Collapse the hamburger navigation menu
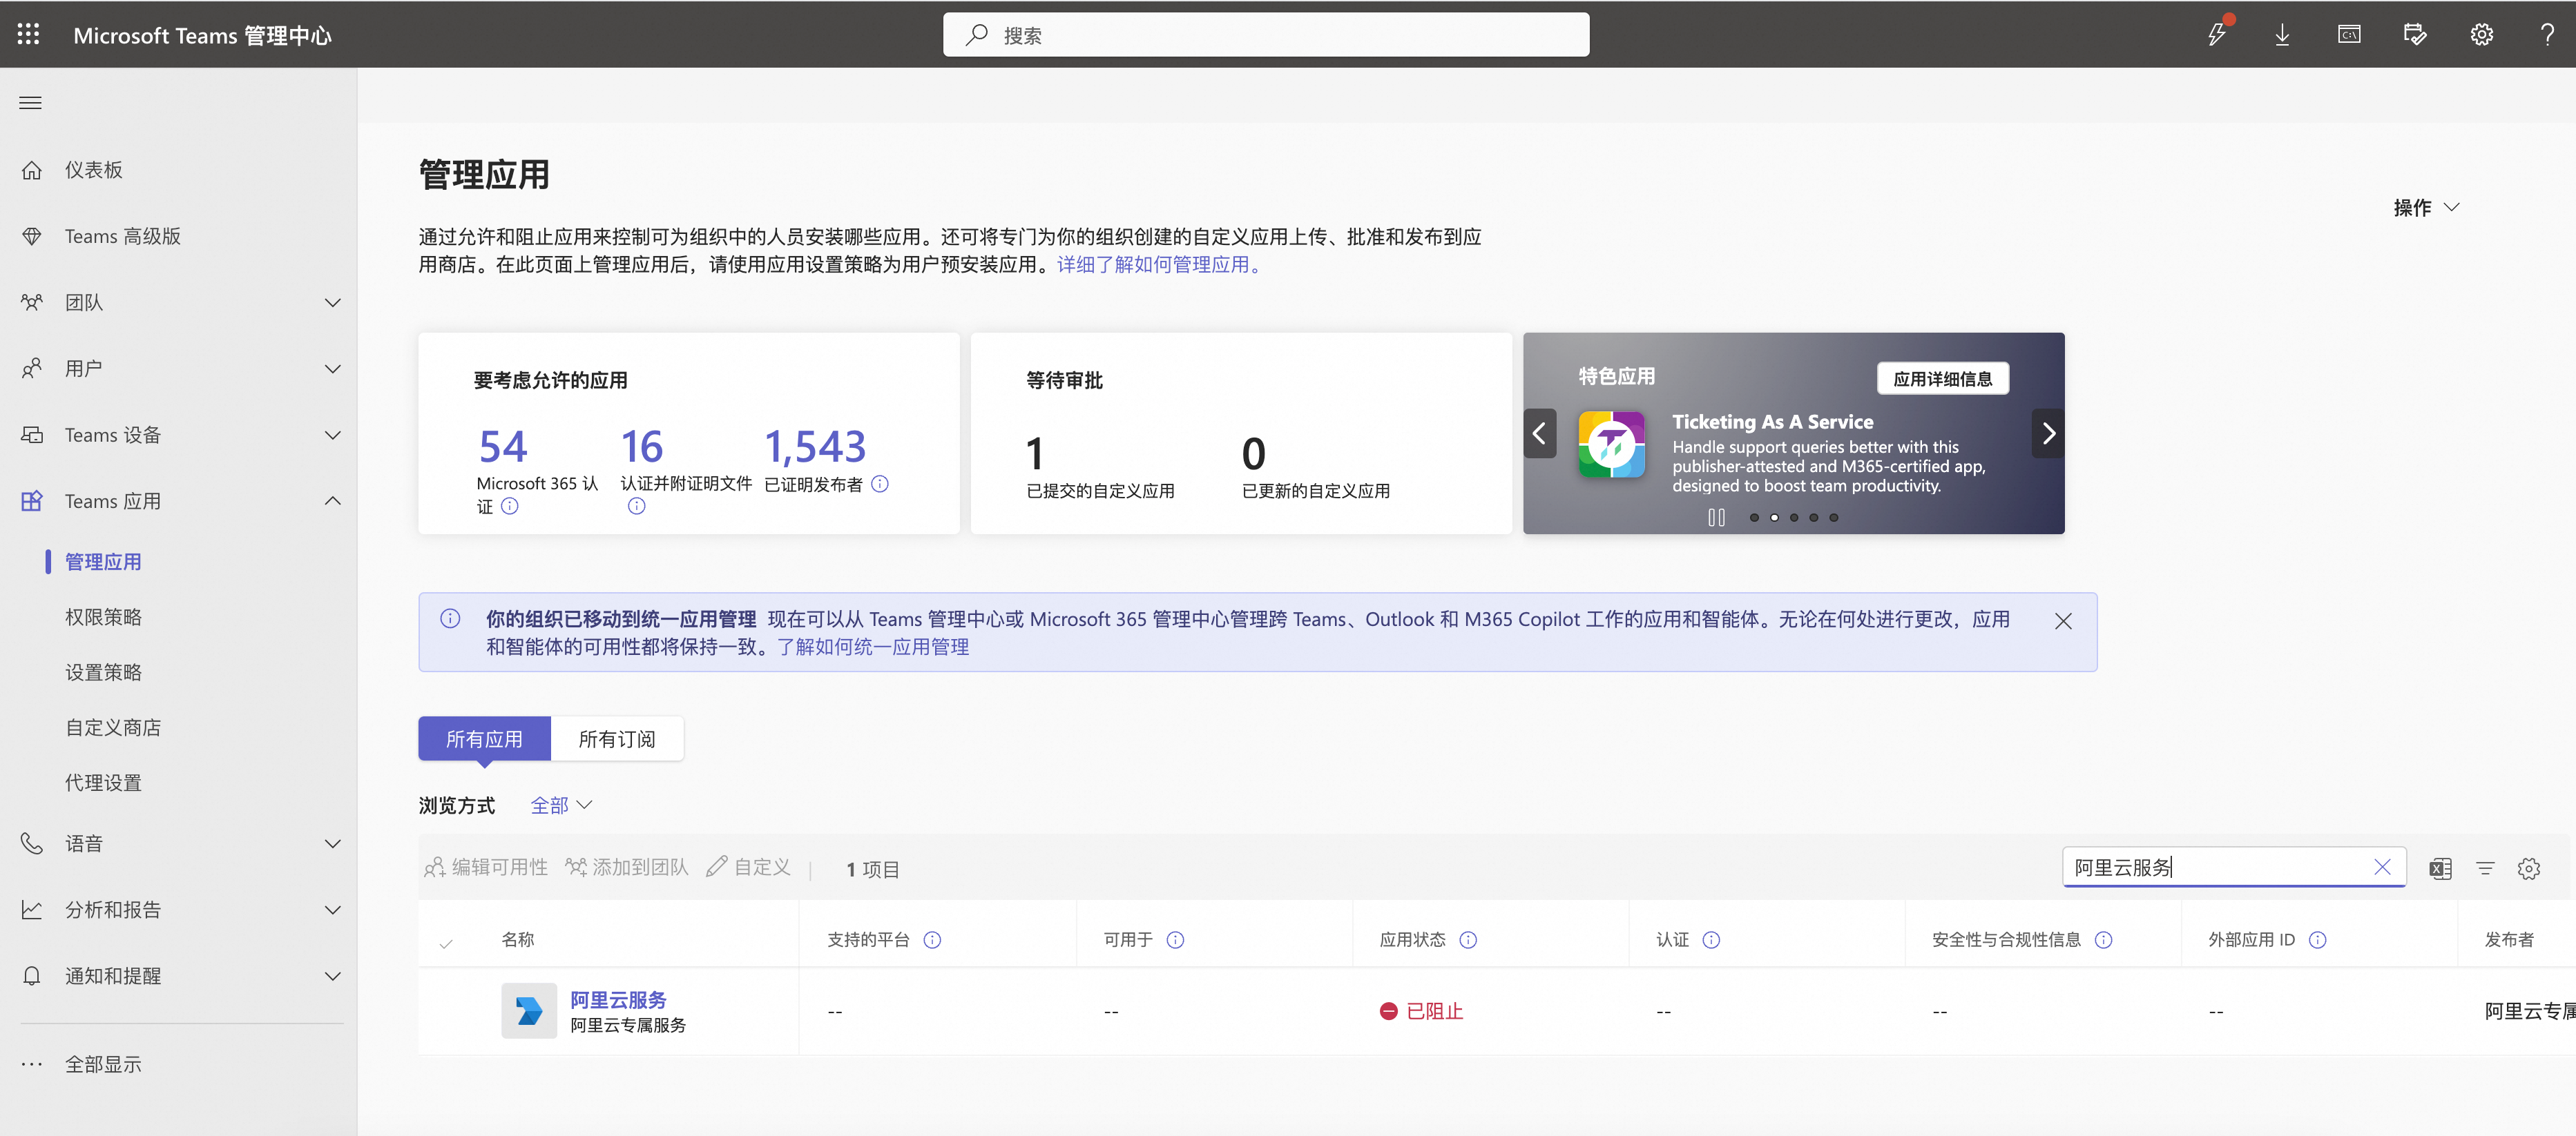The width and height of the screenshot is (2576, 1136). click(30, 102)
